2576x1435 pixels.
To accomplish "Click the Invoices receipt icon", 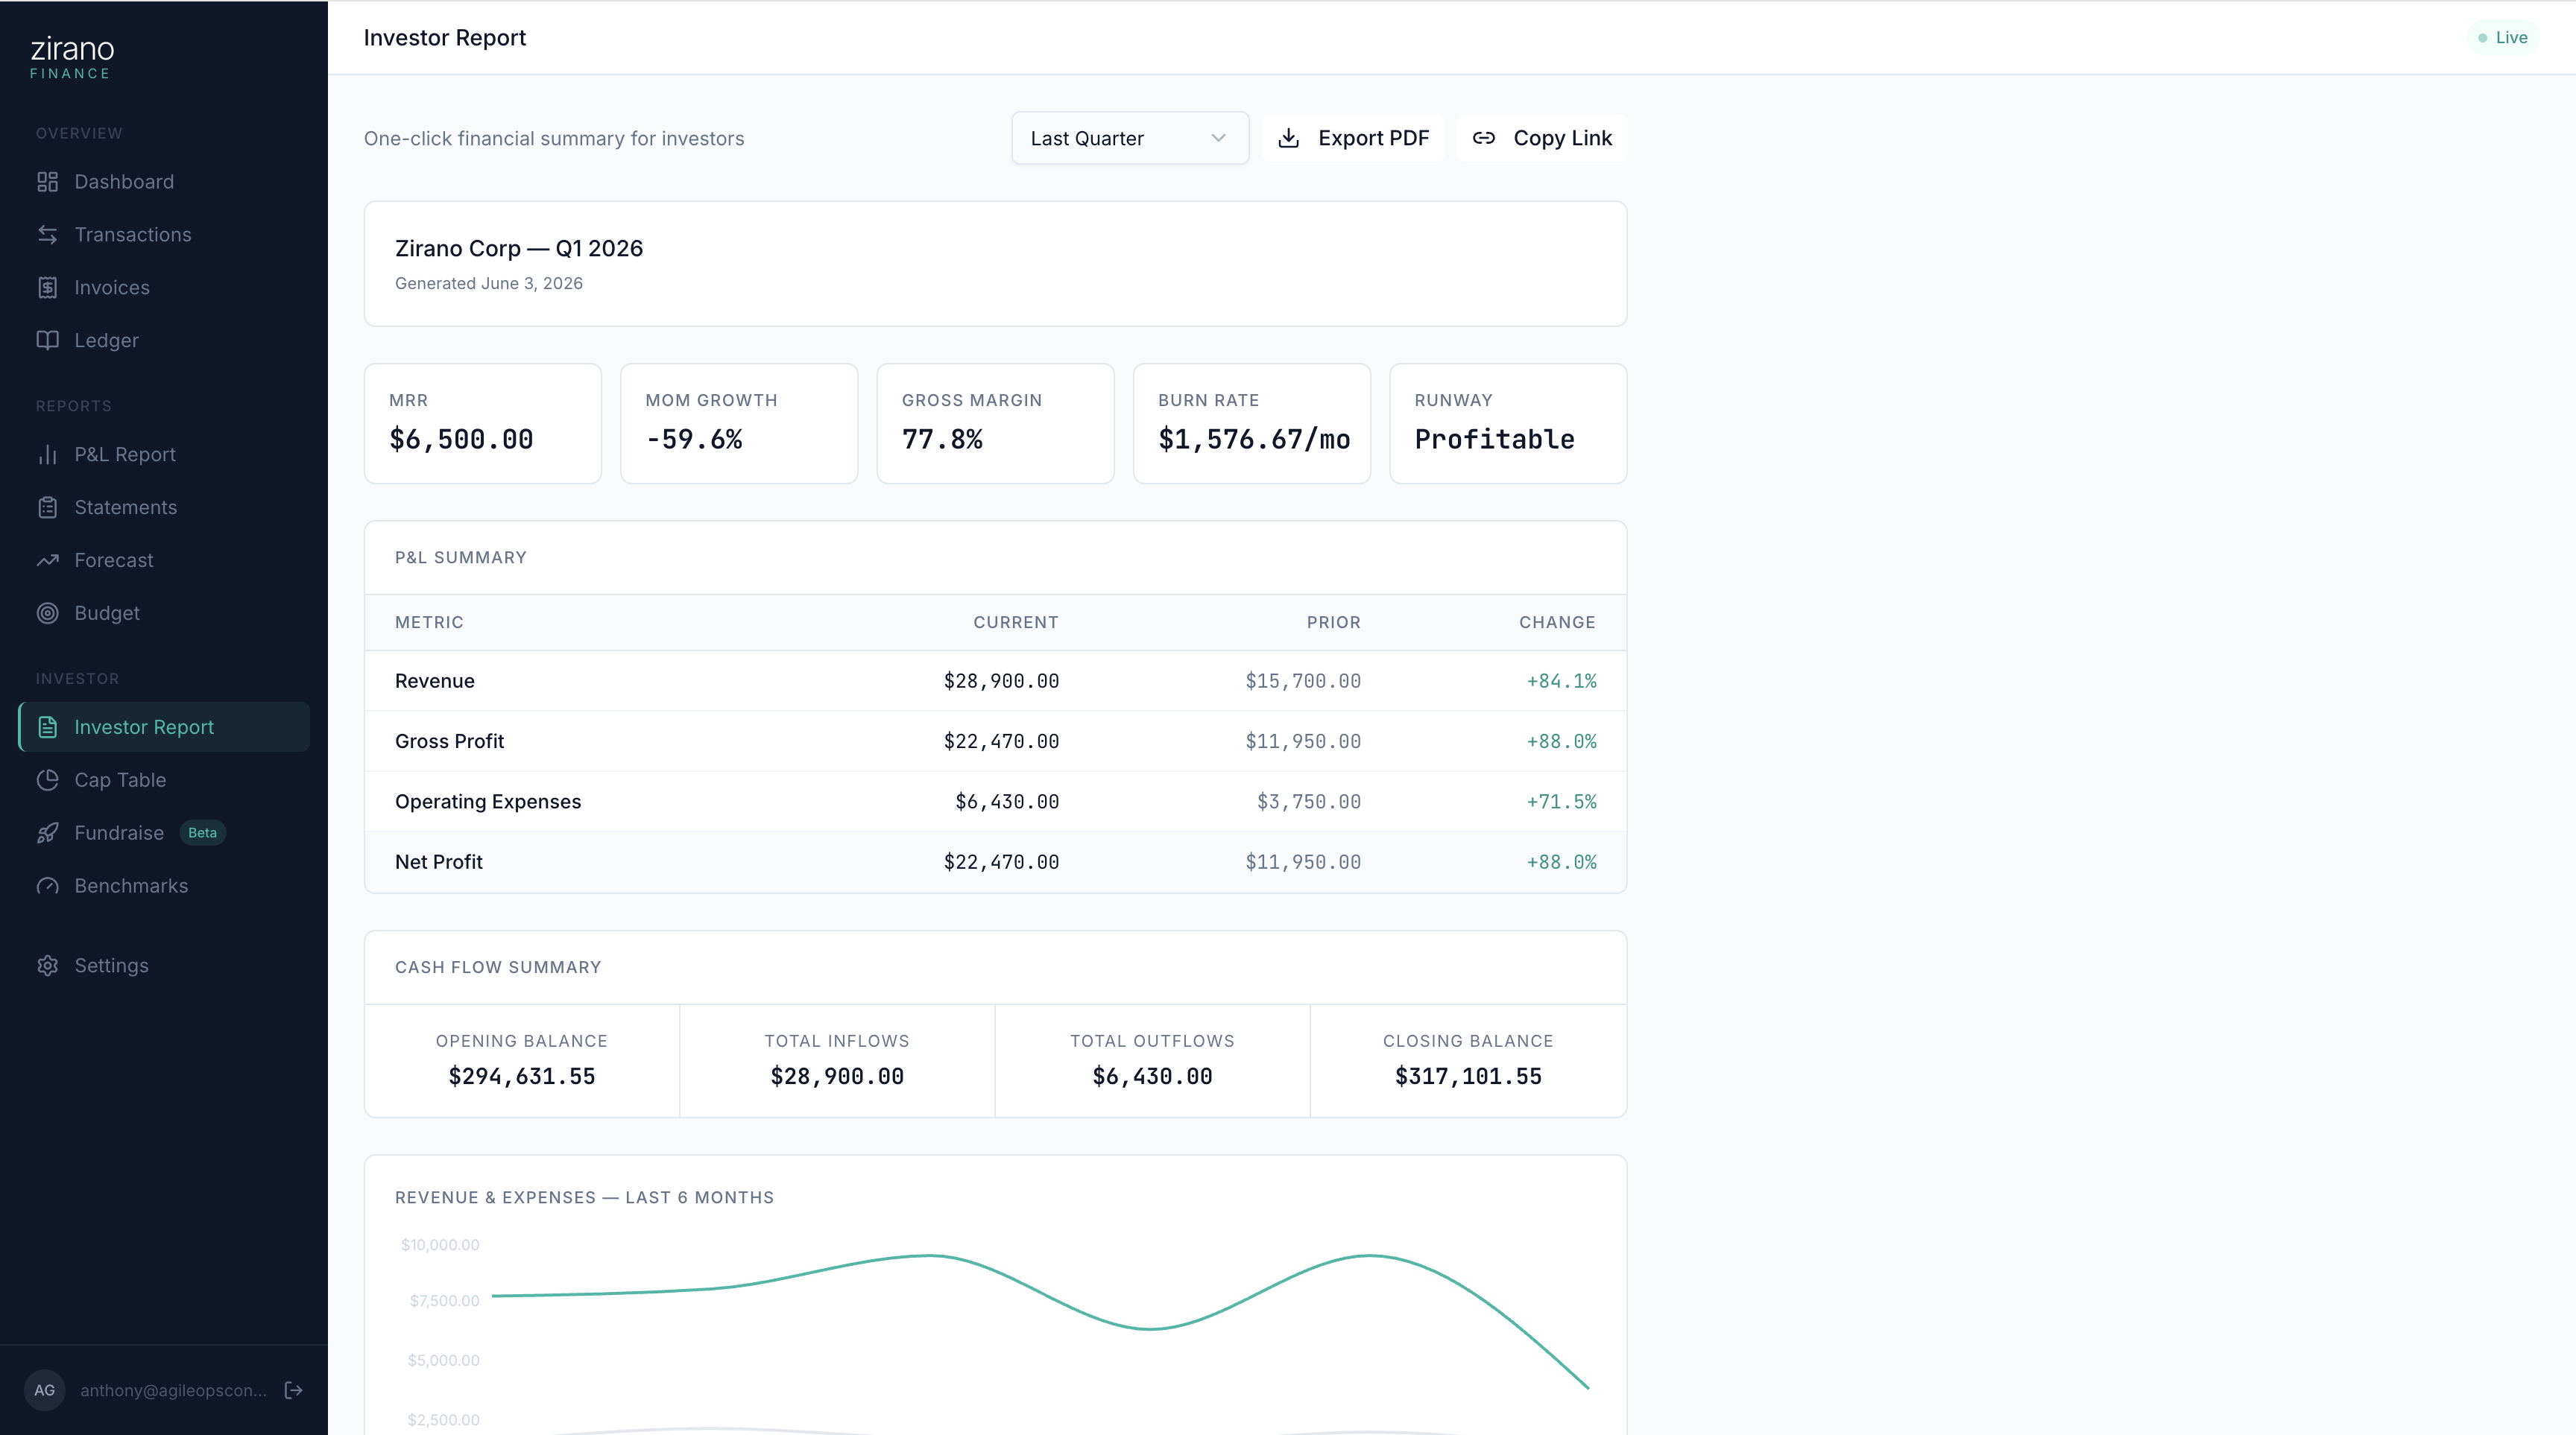I will pos(47,288).
